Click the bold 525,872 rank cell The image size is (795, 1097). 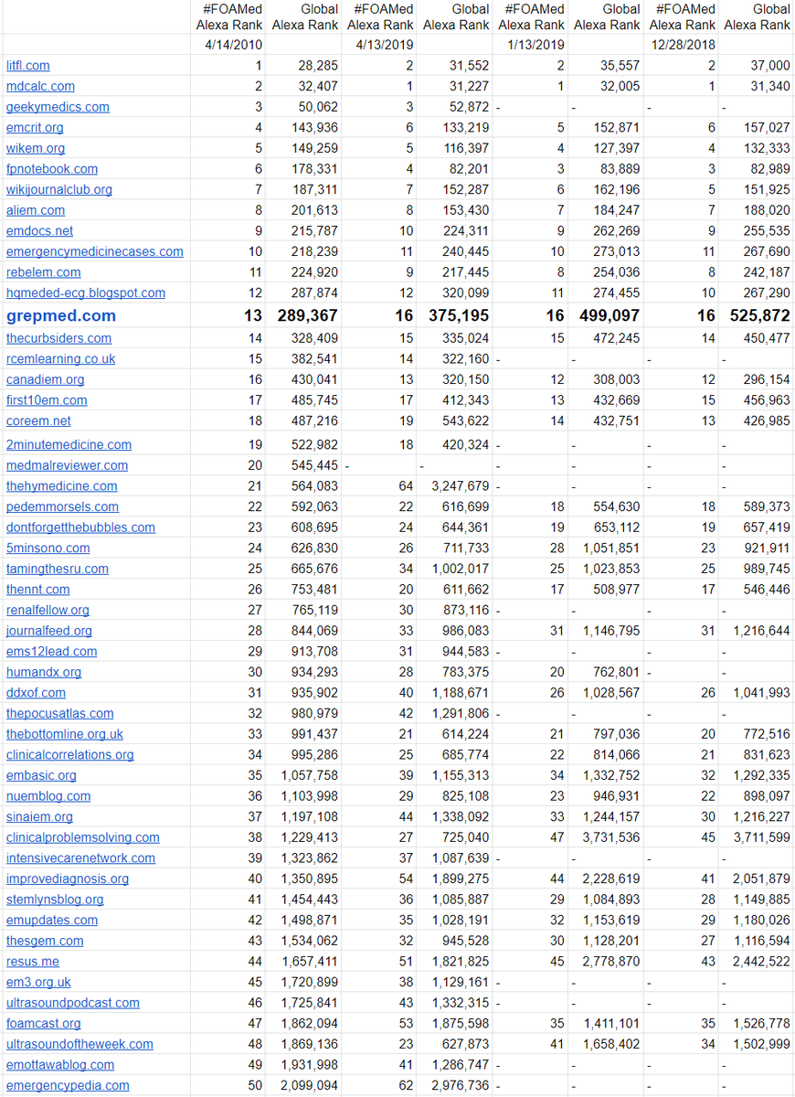758,315
